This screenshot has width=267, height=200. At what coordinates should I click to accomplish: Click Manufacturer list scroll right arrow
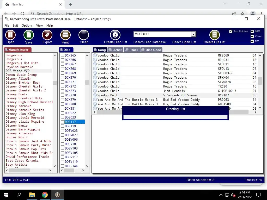point(50,170)
